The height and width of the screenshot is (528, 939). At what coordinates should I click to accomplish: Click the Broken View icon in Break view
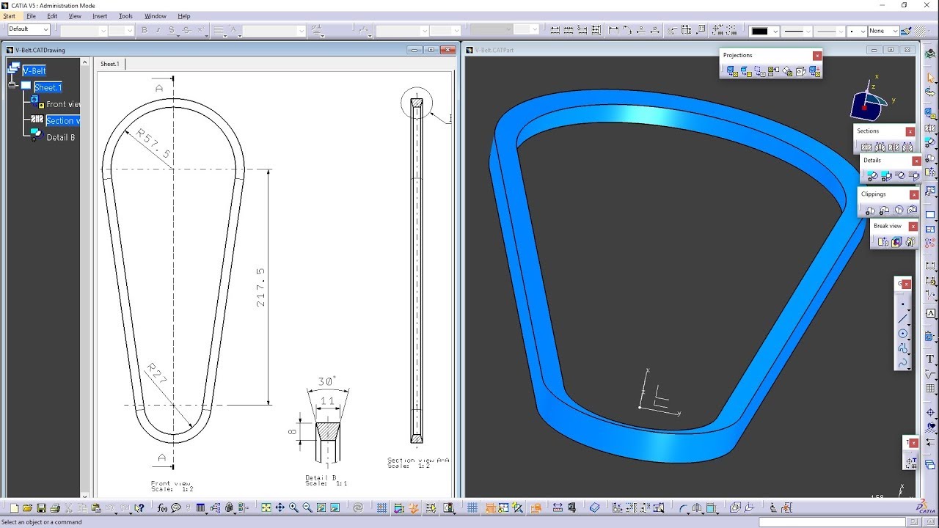tap(883, 241)
